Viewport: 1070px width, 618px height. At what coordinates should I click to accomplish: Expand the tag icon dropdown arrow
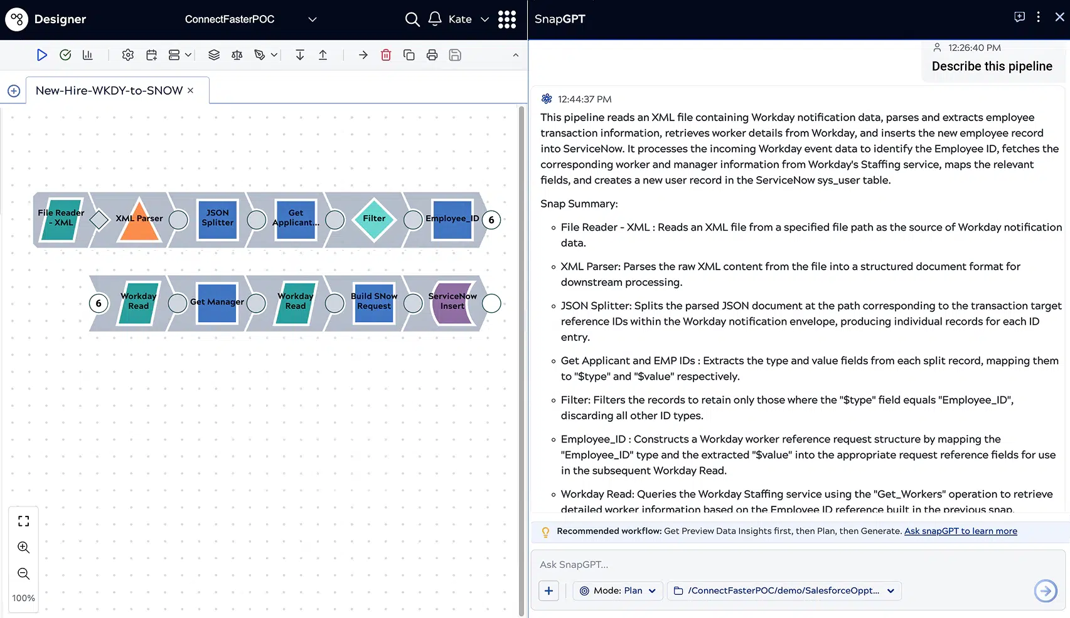pyautogui.click(x=274, y=55)
